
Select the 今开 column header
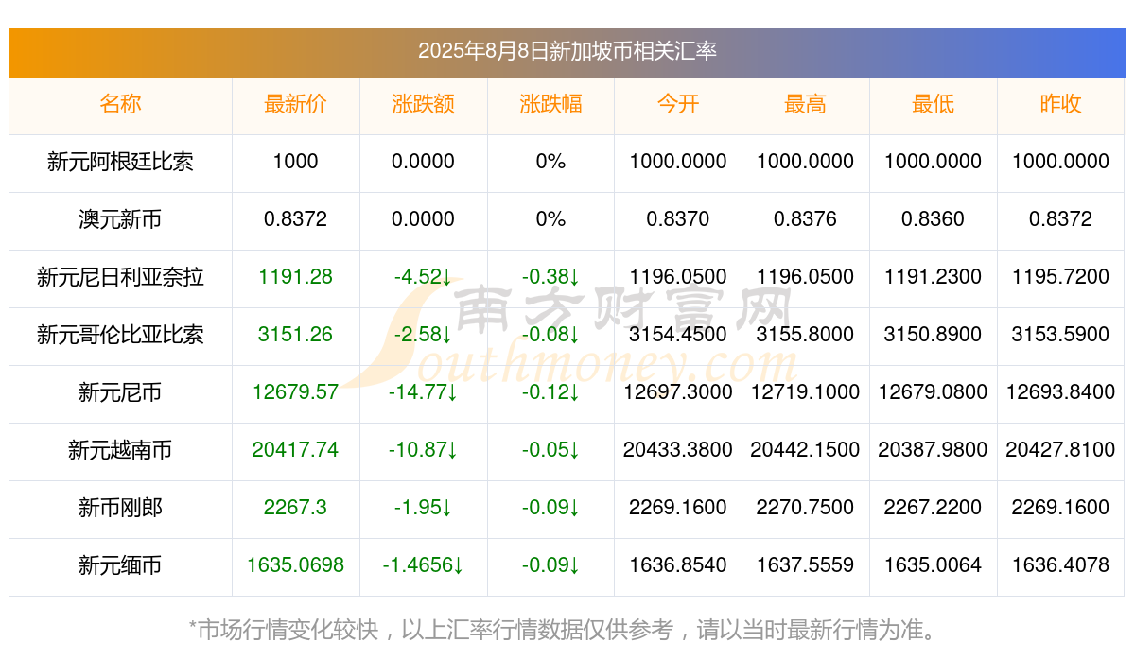pos(678,104)
